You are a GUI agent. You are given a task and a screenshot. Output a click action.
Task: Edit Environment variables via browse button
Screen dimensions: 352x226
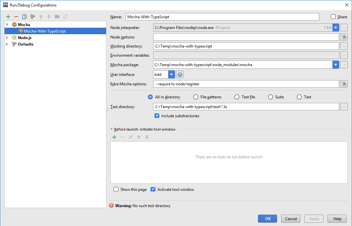pos(344,55)
